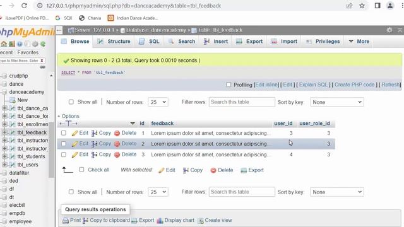Click red Delete icon for row 3

(x=117, y=154)
